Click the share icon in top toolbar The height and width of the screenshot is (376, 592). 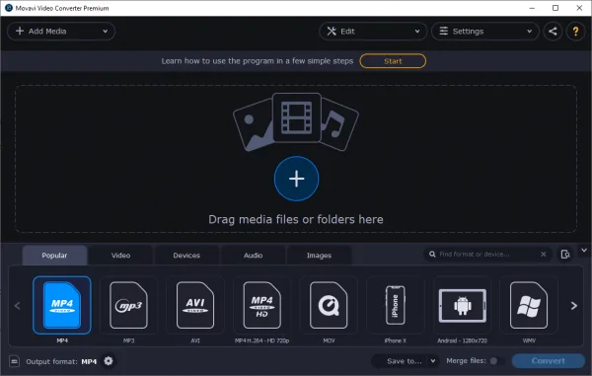pyautogui.click(x=553, y=32)
